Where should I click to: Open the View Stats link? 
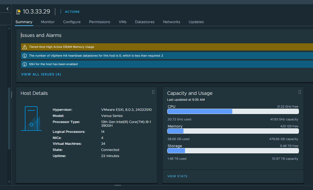tap(177, 176)
